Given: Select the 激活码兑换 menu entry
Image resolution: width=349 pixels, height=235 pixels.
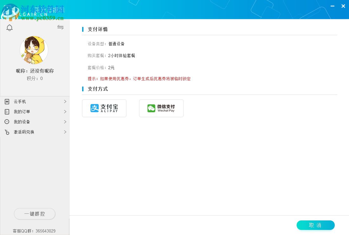Looking at the screenshot, I should 24,132.
